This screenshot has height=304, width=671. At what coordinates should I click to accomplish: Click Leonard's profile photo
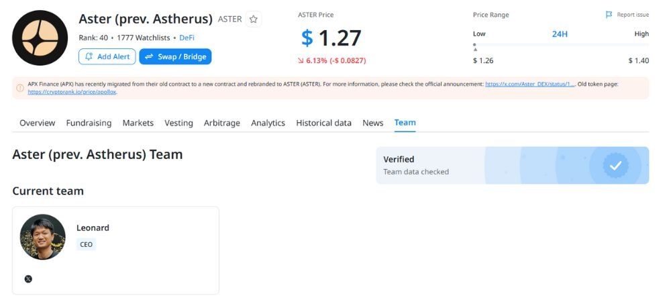click(43, 237)
